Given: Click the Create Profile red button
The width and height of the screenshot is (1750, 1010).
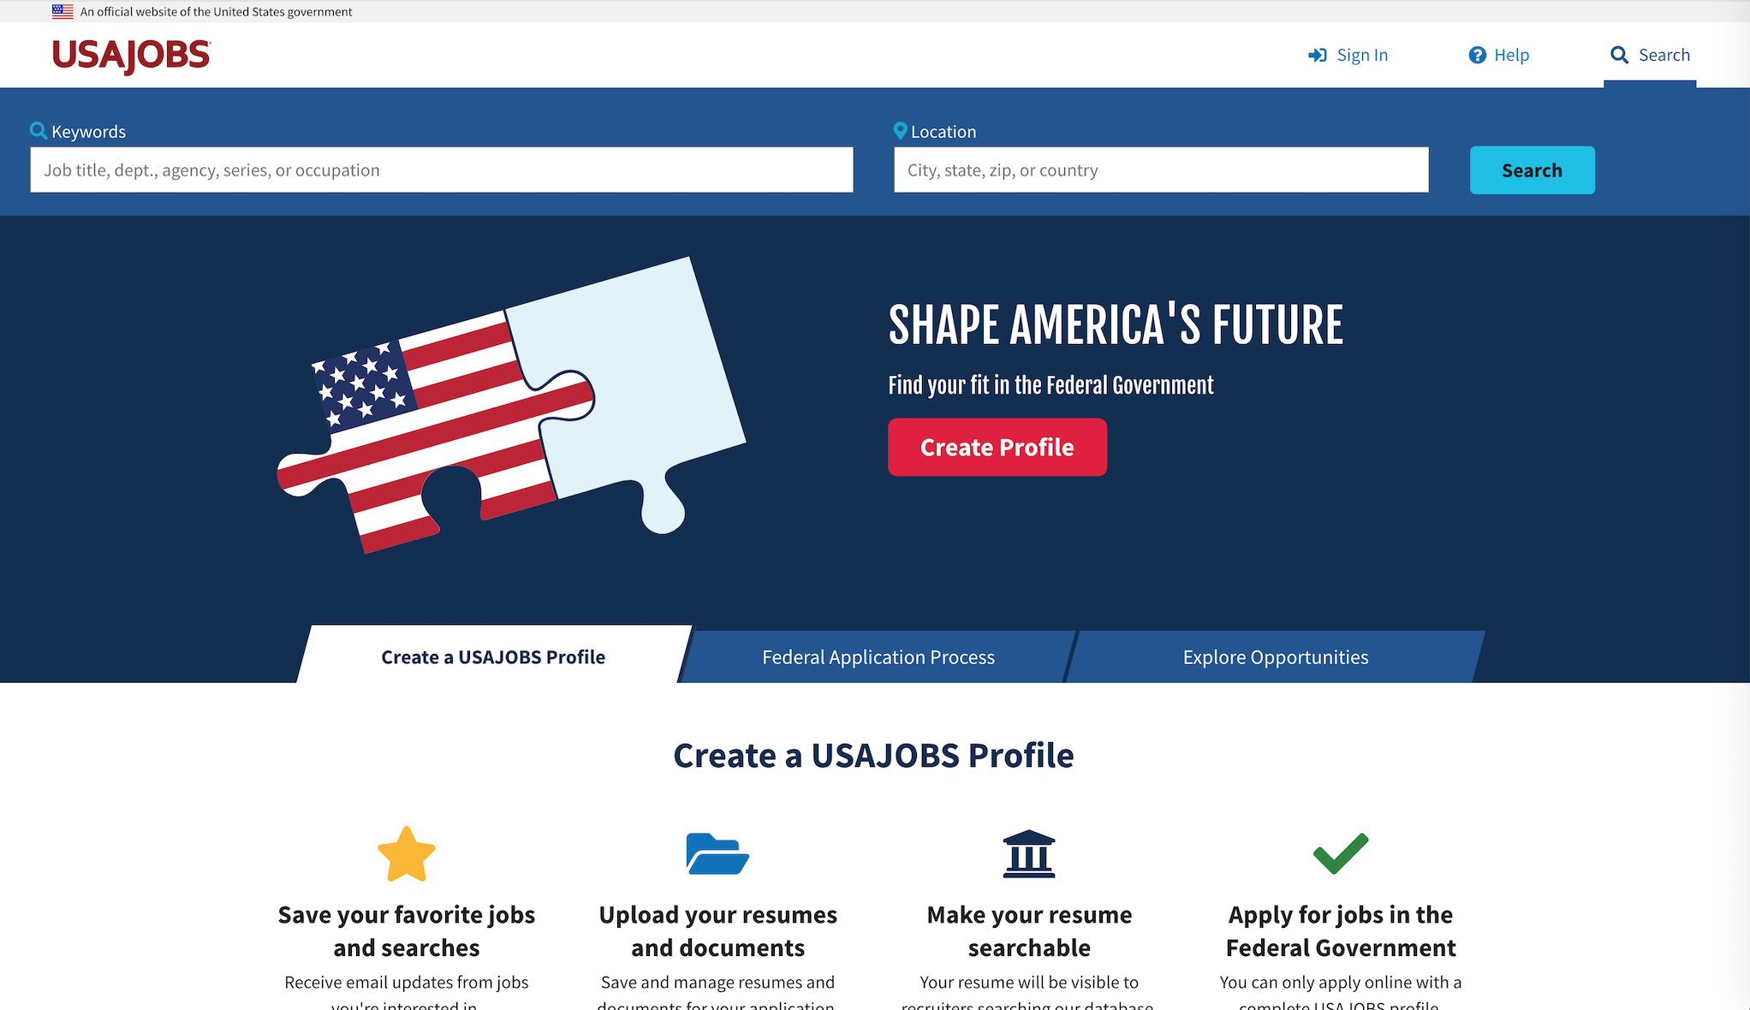Looking at the screenshot, I should (x=997, y=446).
